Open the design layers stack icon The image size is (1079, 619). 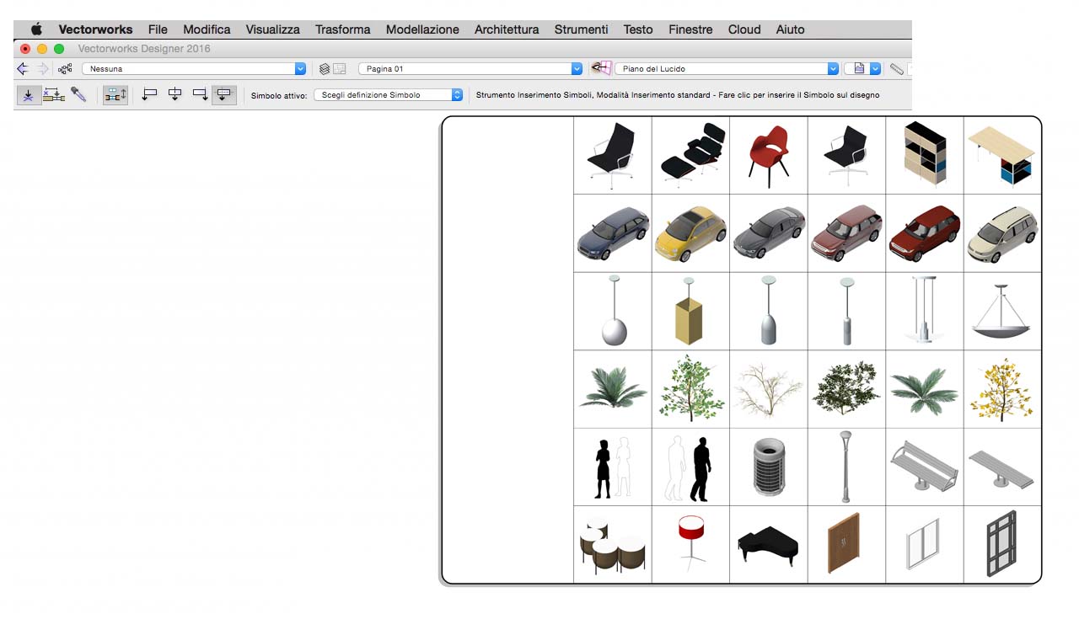[325, 69]
